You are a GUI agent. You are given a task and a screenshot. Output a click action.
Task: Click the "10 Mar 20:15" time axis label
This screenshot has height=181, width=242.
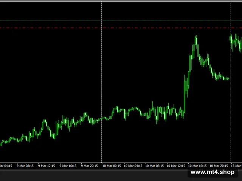click(219, 166)
